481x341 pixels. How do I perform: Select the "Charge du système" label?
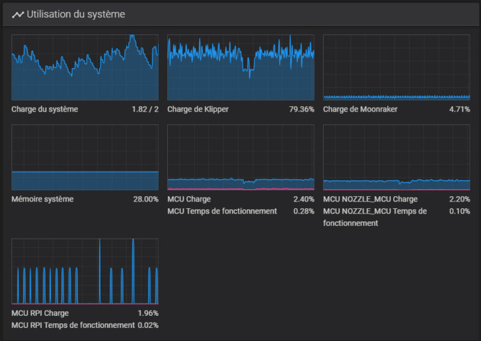[x=44, y=109]
